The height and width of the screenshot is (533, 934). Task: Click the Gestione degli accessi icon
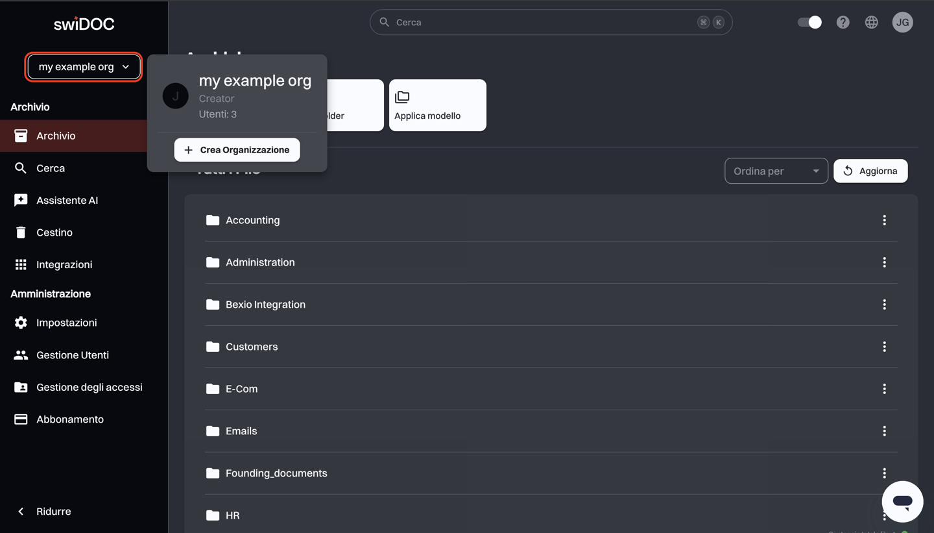tap(21, 387)
